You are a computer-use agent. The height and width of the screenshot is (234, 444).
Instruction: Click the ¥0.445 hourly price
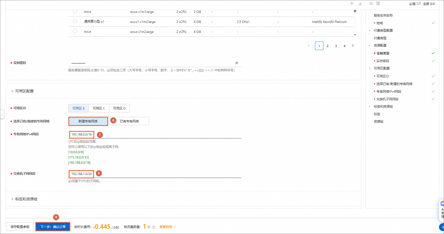coord(102,227)
